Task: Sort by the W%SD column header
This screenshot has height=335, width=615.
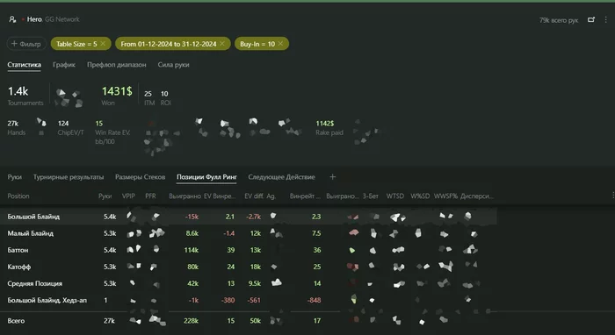Action: 420,196
